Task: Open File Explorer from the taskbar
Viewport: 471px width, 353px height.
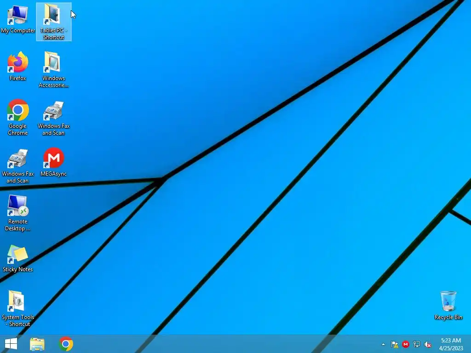Action: [37, 344]
